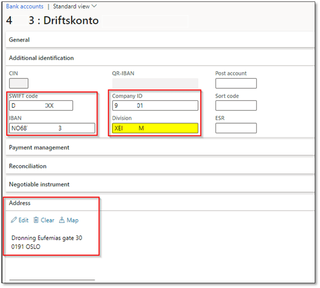This screenshot has height=288, width=320.
Task: Click the trash Clear icon in Address
Action: [x=36, y=220]
